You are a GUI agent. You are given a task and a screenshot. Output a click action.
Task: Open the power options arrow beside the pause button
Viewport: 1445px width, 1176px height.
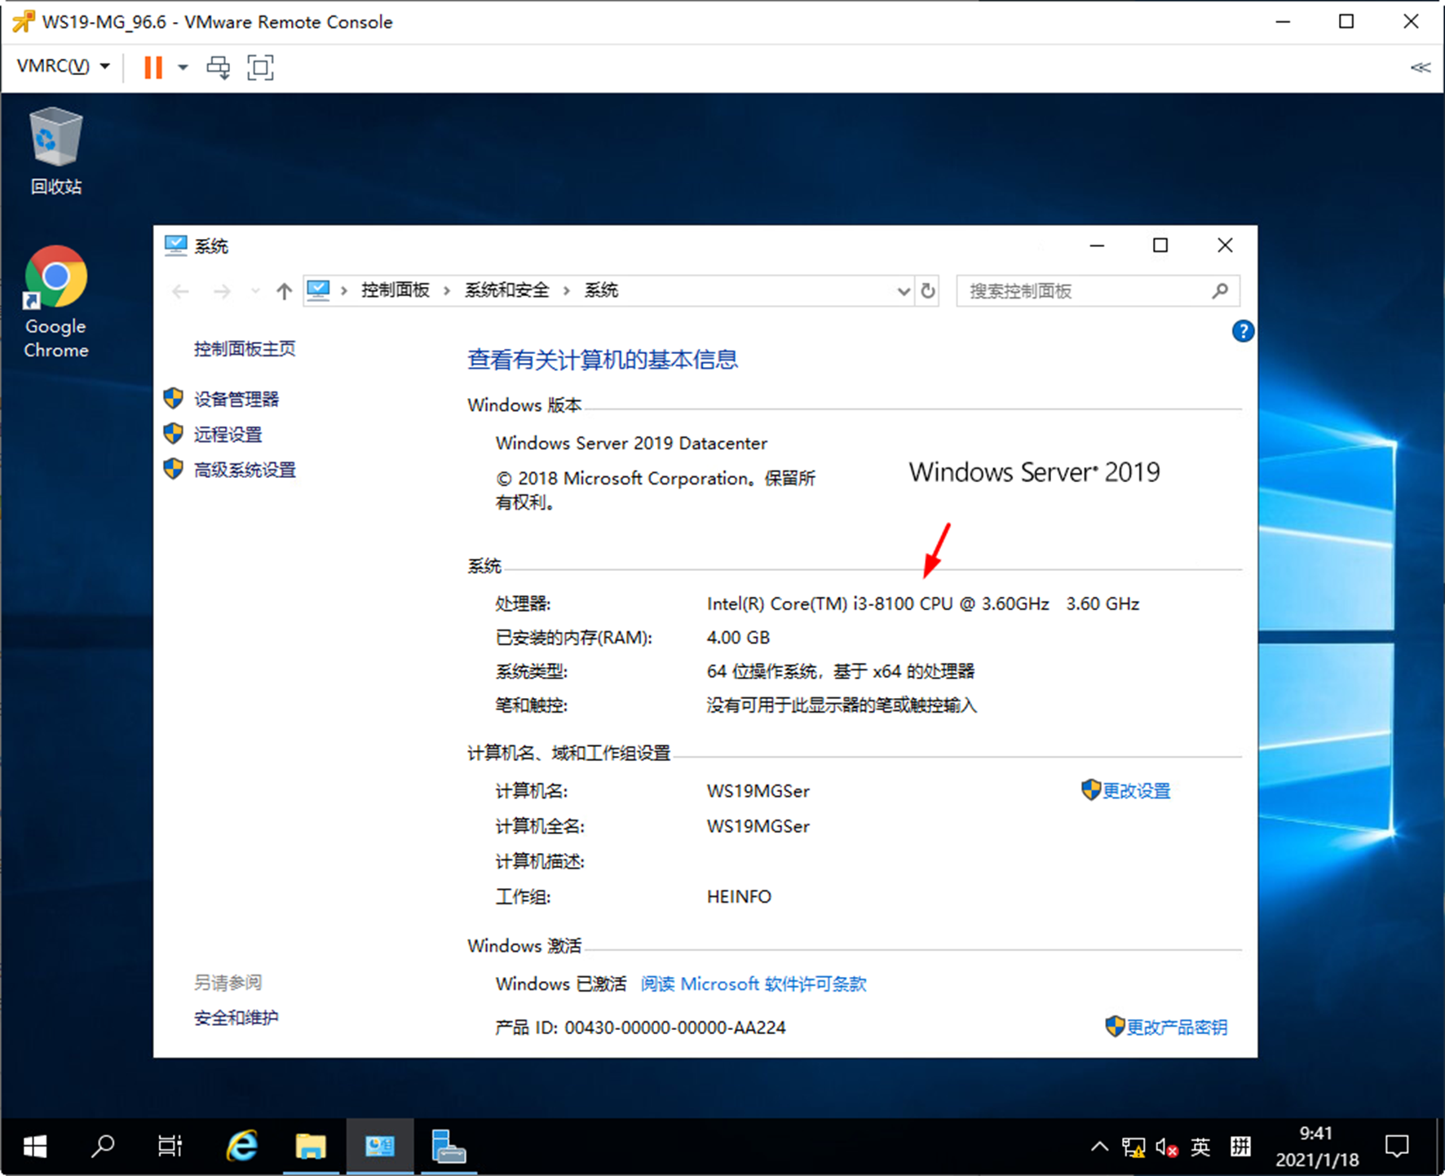point(183,67)
